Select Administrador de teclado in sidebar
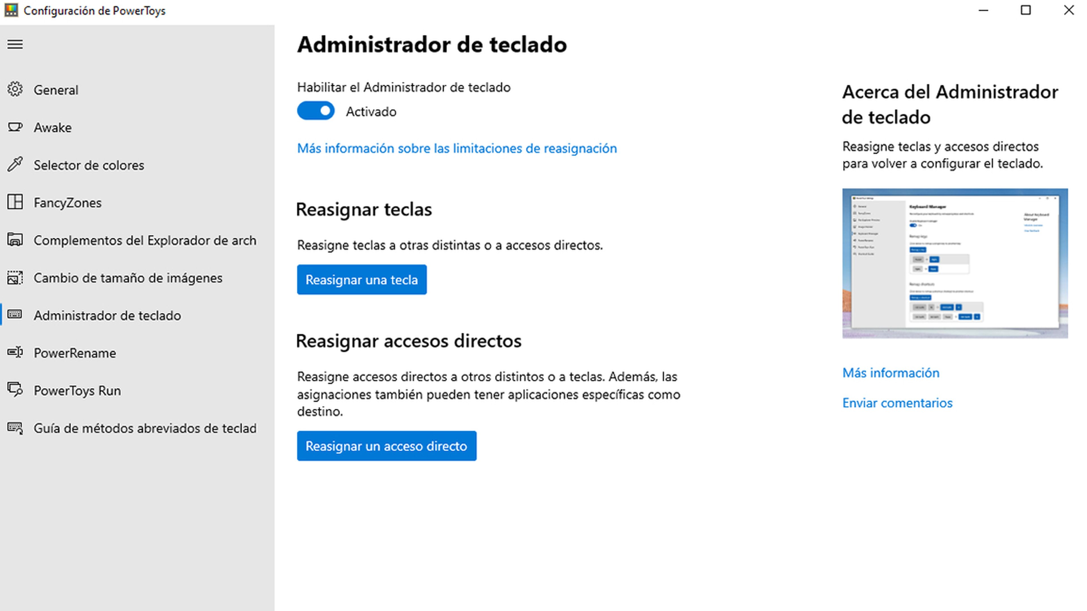 [x=137, y=315]
